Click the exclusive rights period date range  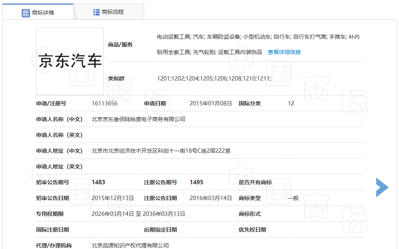(x=138, y=214)
